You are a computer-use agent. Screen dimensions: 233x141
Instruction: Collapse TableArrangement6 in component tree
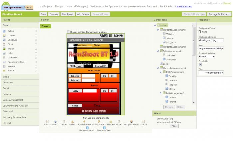pos(161,93)
